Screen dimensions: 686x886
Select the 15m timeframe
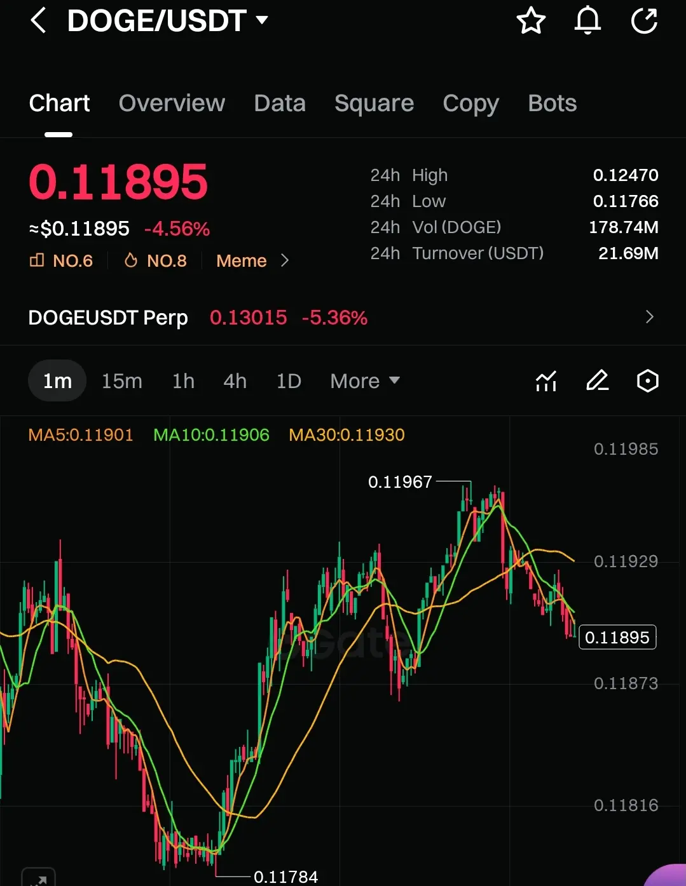point(122,381)
